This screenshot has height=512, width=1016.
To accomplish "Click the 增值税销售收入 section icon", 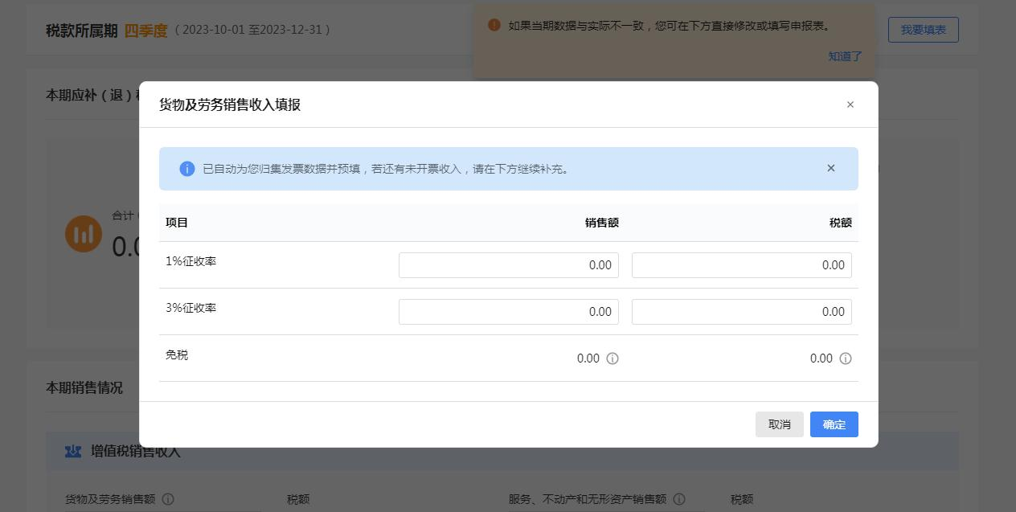I will pyautogui.click(x=73, y=452).
